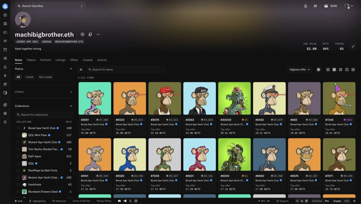Check the QQL Mint Pass collection checkbox
Viewport: 361px width, 204px height.
pos(18,135)
